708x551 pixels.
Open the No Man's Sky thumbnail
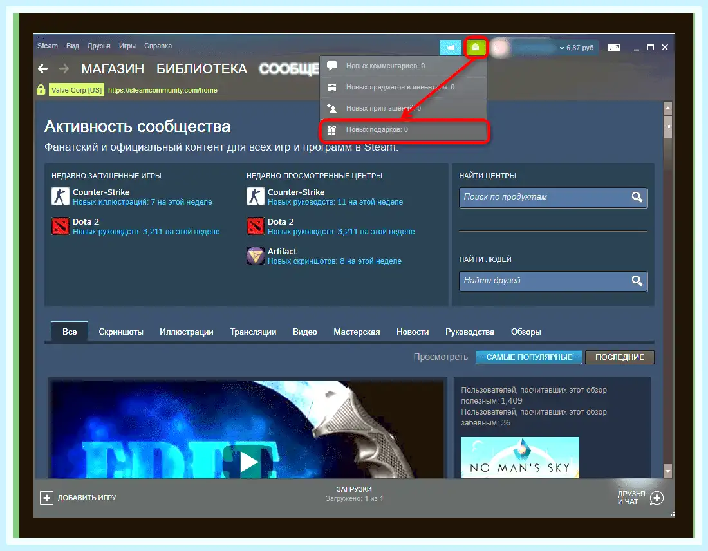pyautogui.click(x=519, y=457)
